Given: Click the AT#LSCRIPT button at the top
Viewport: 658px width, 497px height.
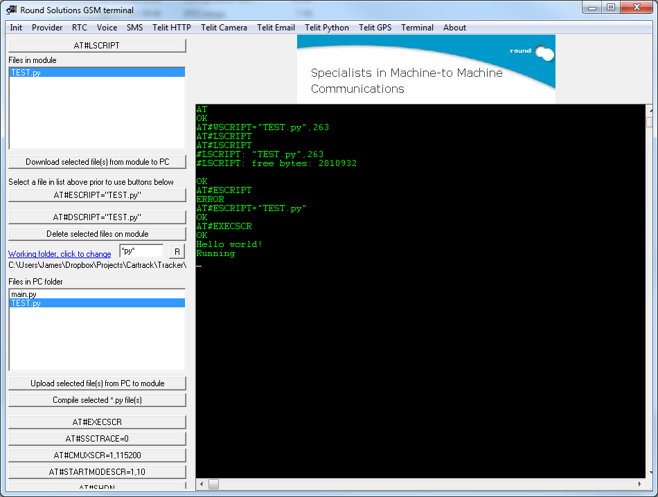Looking at the screenshot, I should click(x=97, y=45).
